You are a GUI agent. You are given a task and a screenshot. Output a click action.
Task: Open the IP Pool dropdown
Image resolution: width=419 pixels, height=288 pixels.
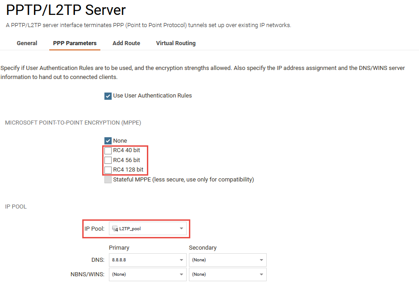click(x=147, y=229)
